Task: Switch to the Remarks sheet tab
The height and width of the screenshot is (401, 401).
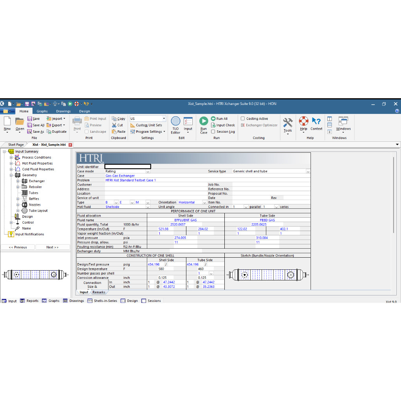Action: pyautogui.click(x=99, y=292)
